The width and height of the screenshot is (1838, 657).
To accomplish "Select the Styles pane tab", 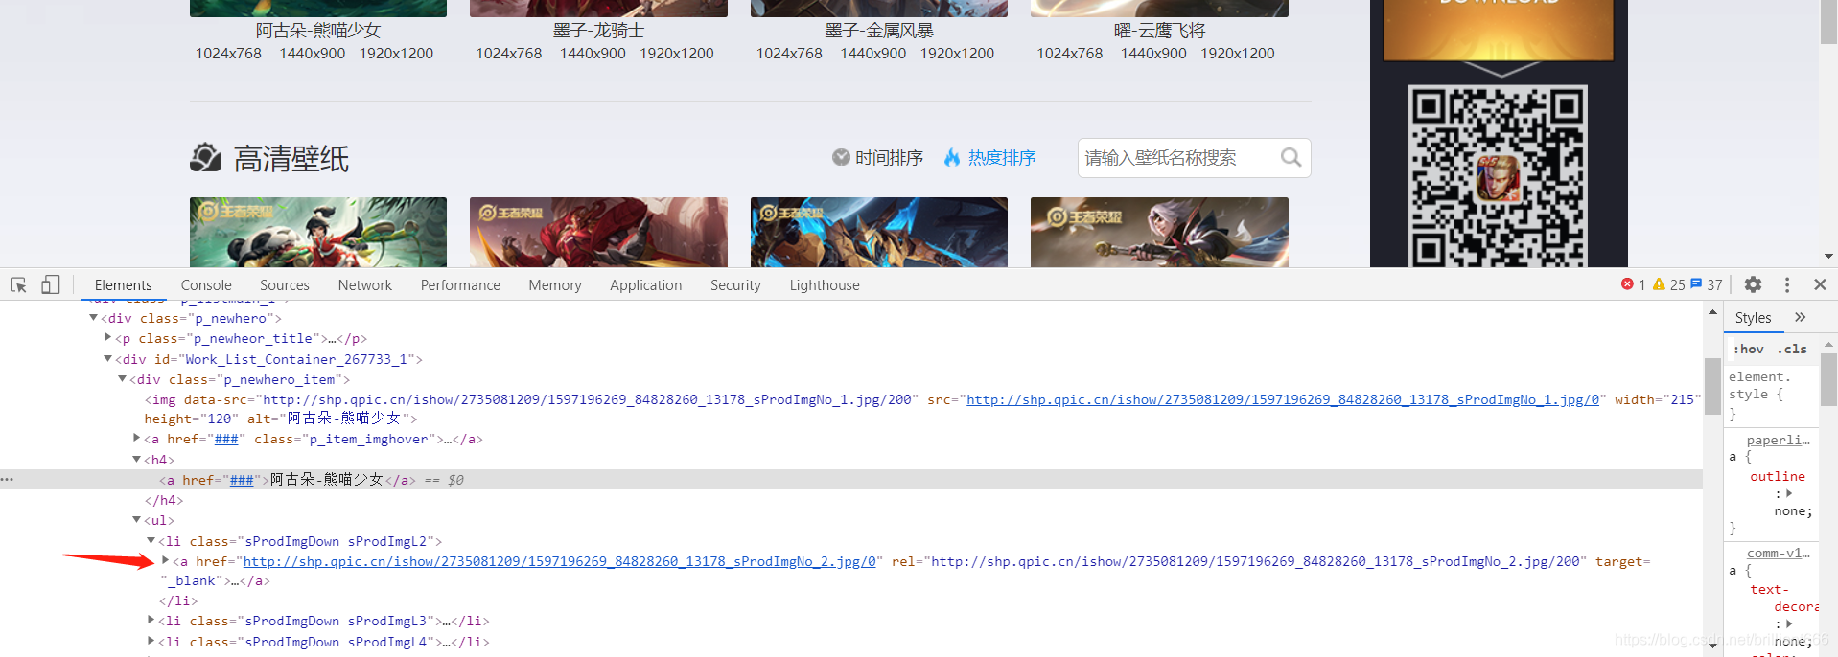I will [1753, 318].
